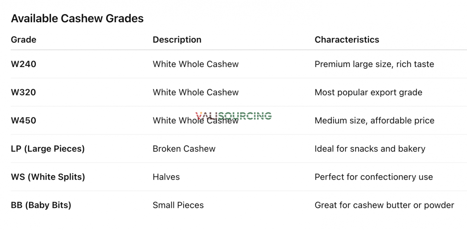Click "Great for cashew butter or powder"
Image resolution: width=467 pixels, height=230 pixels.
[384, 205]
